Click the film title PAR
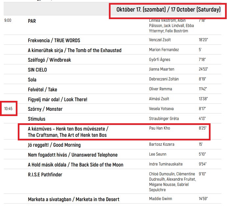The image size is (227, 209). click(32, 21)
